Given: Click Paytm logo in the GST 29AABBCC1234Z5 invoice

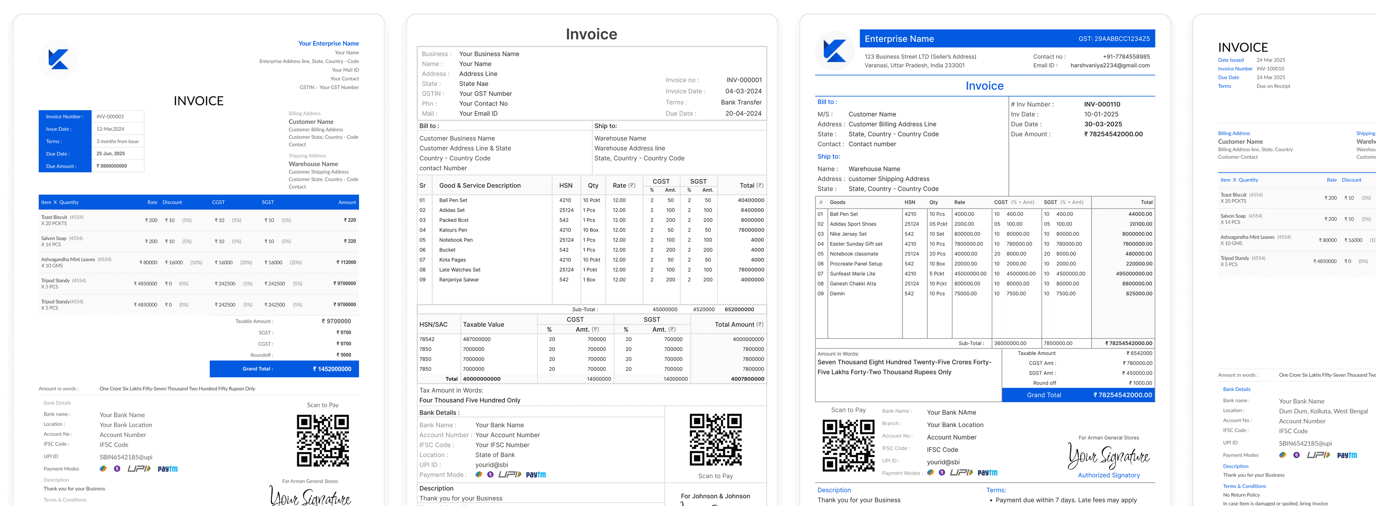Looking at the screenshot, I should click(x=988, y=472).
